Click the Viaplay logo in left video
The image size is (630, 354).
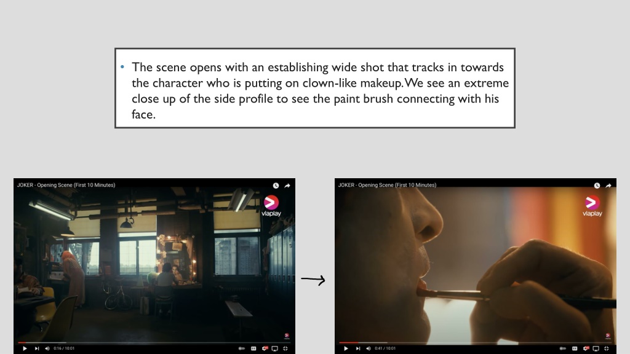tap(271, 206)
